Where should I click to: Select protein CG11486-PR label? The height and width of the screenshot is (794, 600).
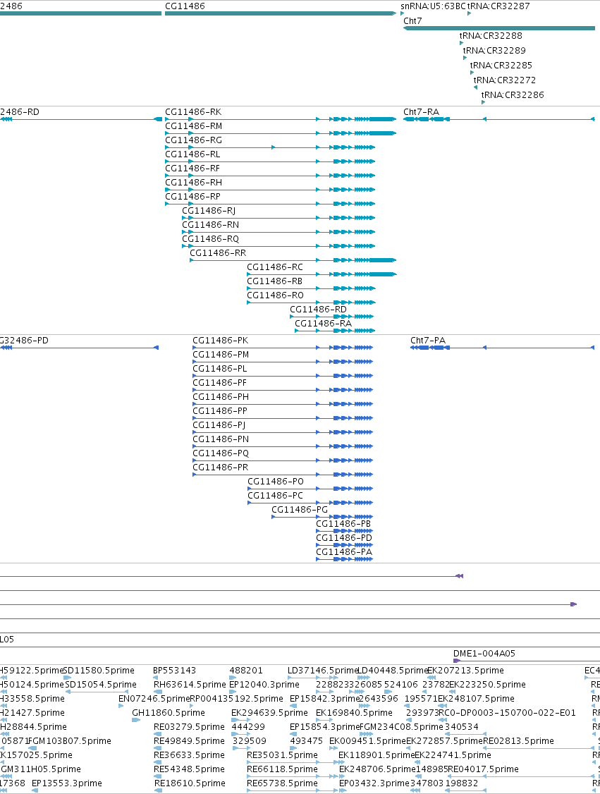pyautogui.click(x=221, y=468)
